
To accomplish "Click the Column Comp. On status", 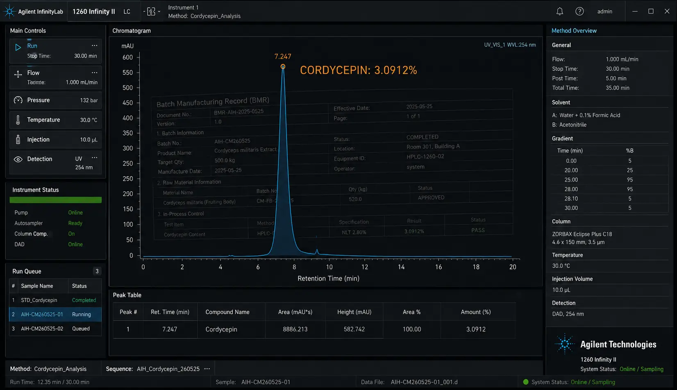I will [71, 234].
